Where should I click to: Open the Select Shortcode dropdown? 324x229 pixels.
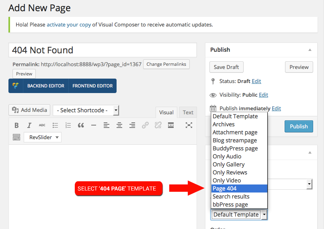point(86,110)
